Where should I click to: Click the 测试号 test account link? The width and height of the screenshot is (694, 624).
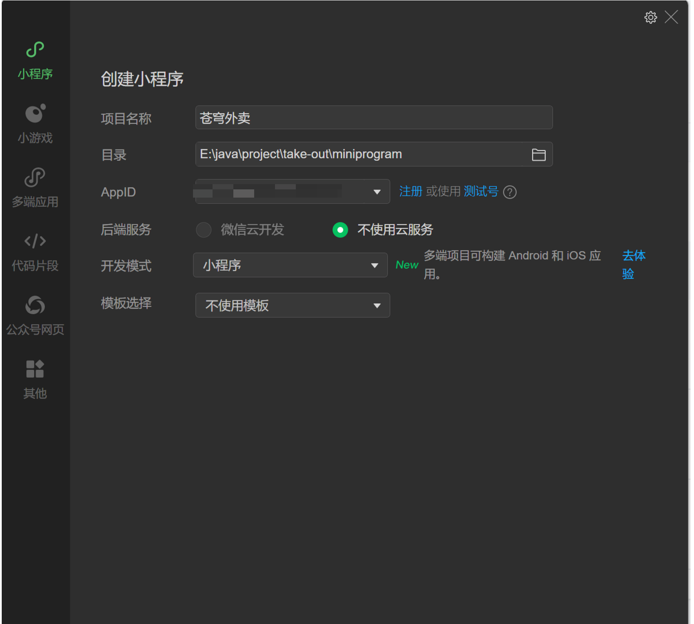[x=481, y=191]
